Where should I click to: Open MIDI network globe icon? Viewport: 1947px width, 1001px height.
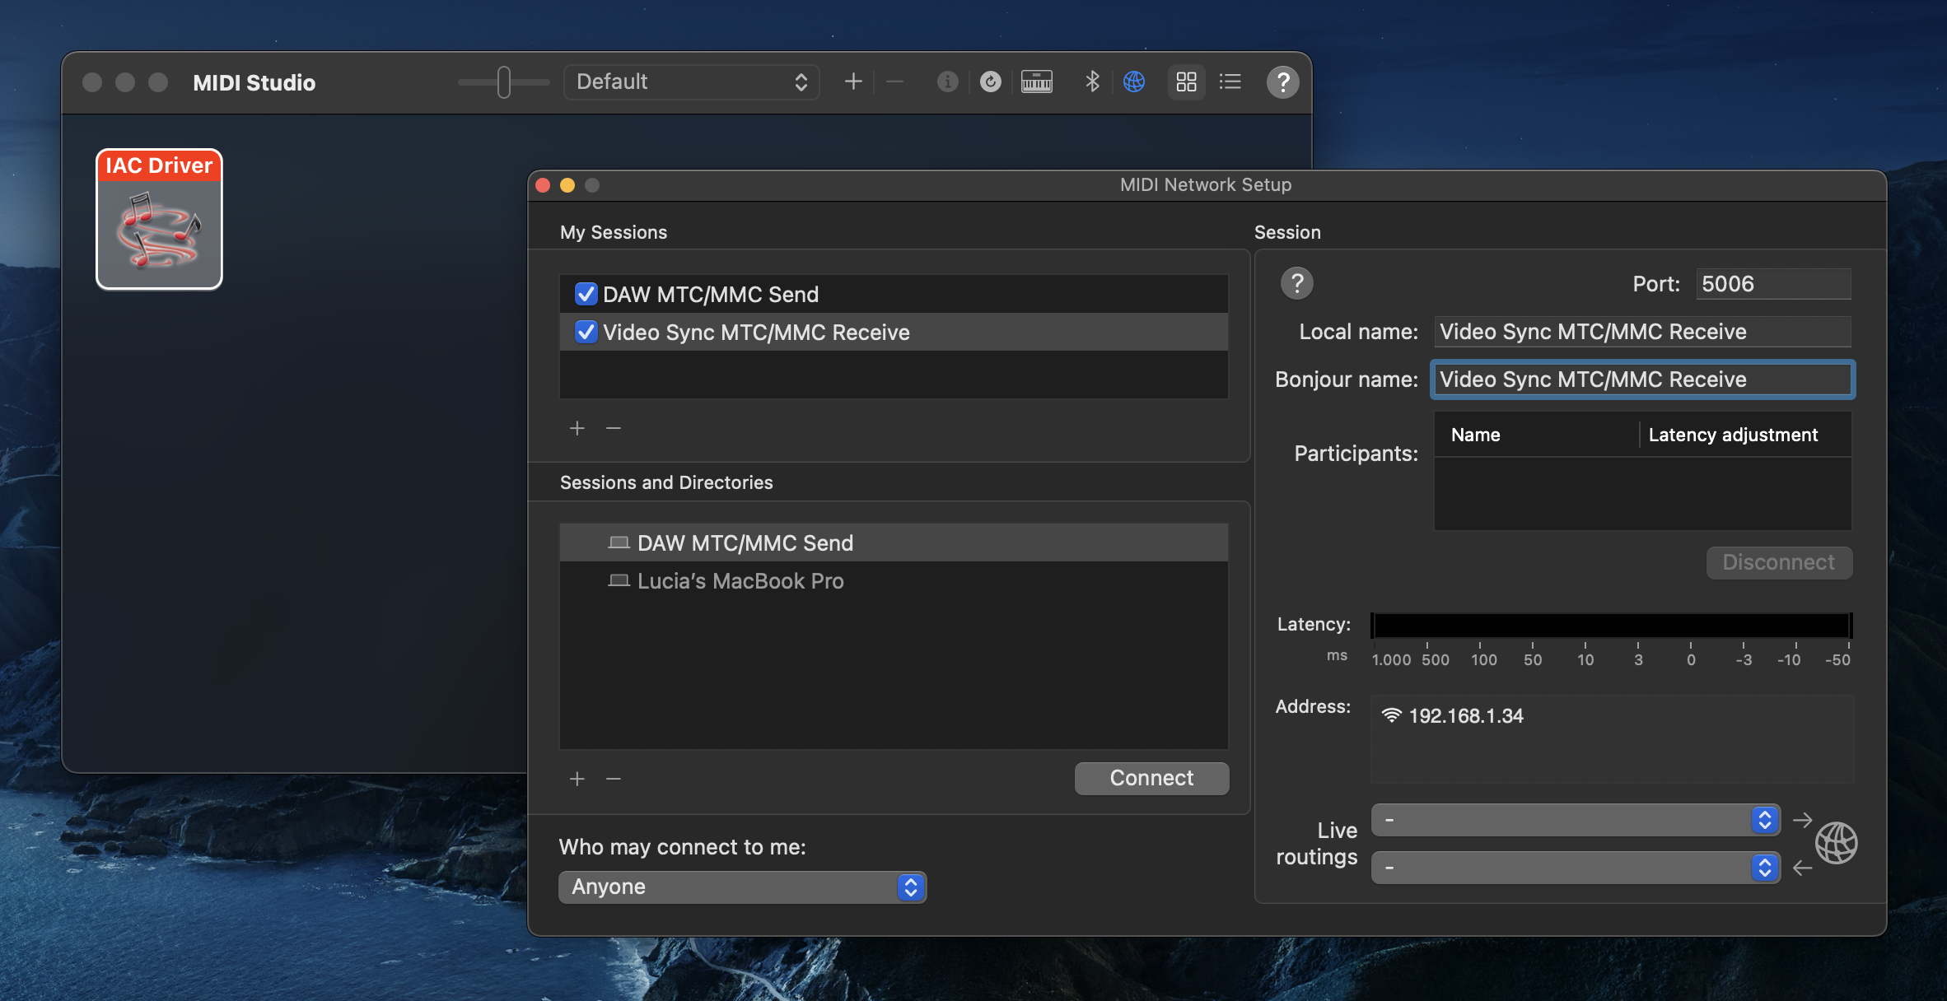tap(1134, 81)
